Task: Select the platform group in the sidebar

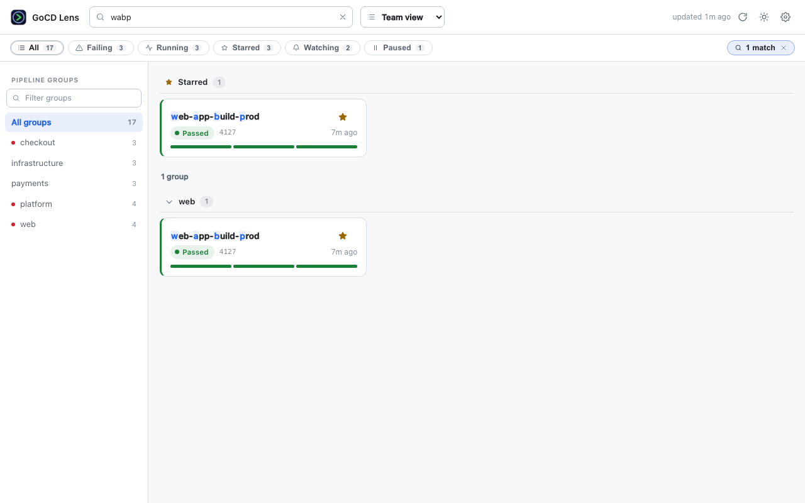Action: [74, 204]
